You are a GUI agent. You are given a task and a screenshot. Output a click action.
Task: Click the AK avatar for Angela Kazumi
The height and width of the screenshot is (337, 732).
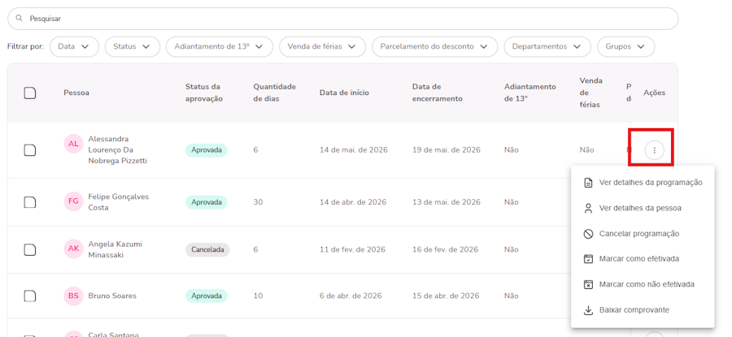73,248
